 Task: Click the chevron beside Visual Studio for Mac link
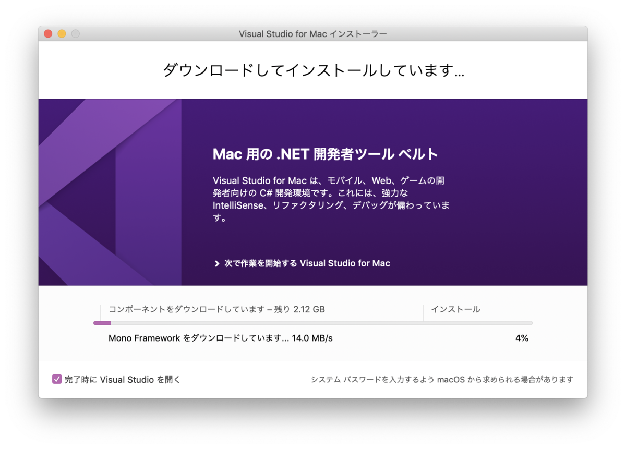pyautogui.click(x=216, y=263)
